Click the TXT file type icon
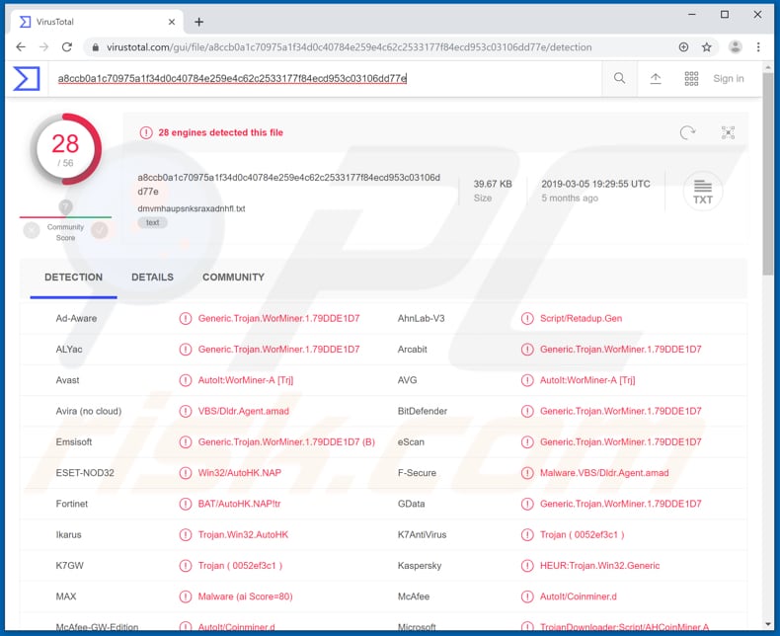Screen dimensions: 780x636 [x=702, y=192]
